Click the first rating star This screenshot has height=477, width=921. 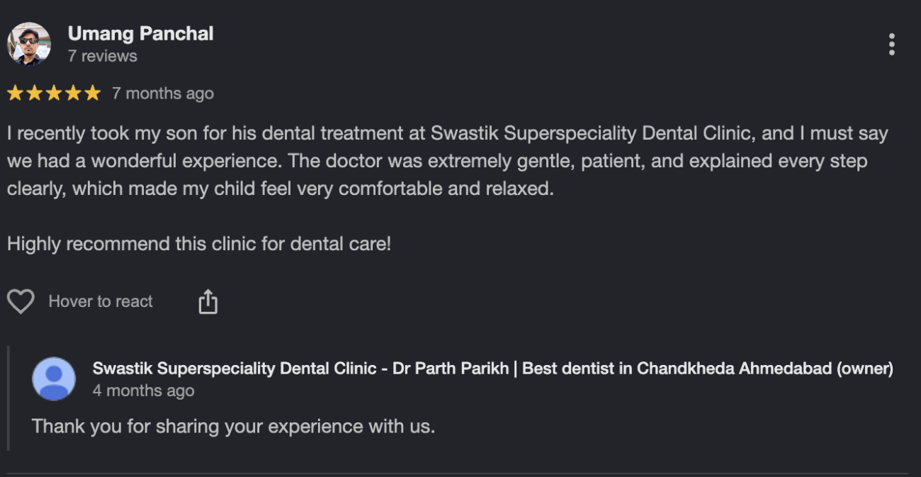(x=16, y=94)
